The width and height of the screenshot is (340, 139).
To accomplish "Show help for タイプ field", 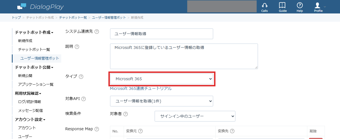I will coord(81,77).
